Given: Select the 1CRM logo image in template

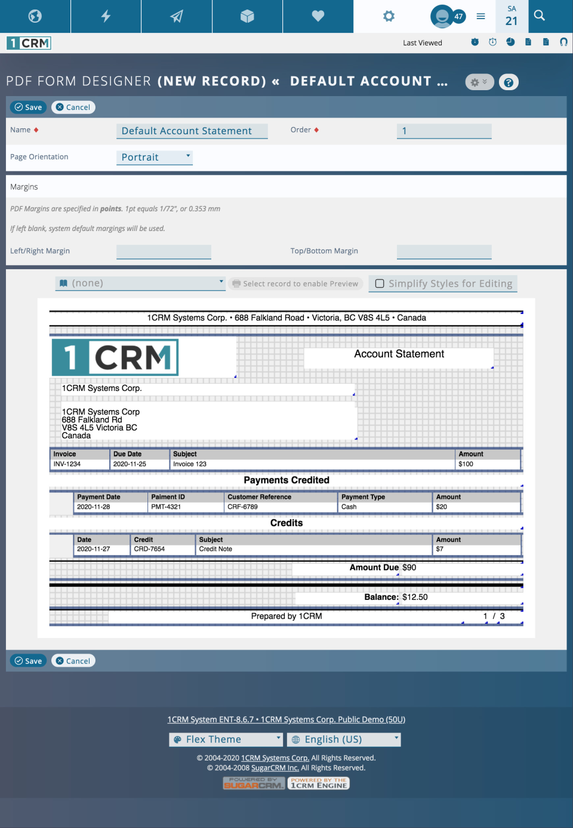Looking at the screenshot, I should (115, 358).
